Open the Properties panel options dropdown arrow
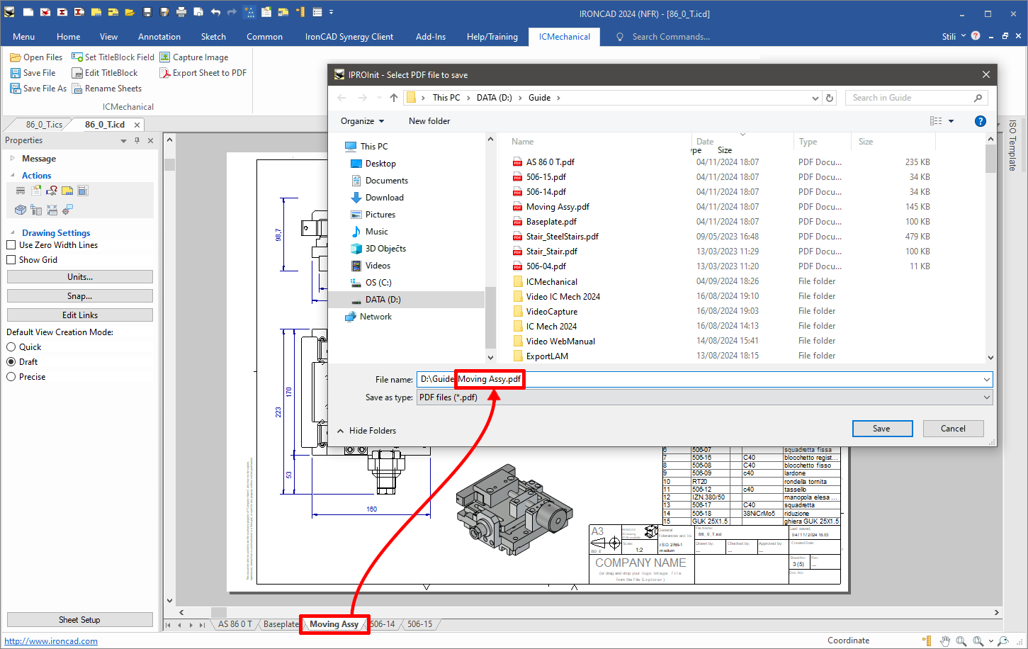 coord(124,141)
